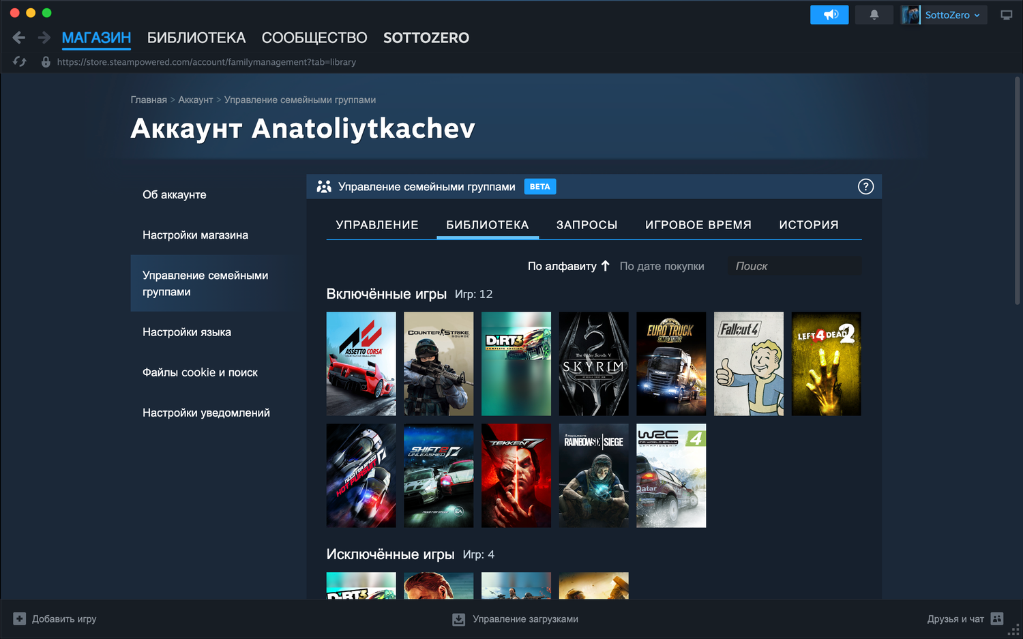Open notifications bell
The width and height of the screenshot is (1023, 639).
(x=874, y=14)
